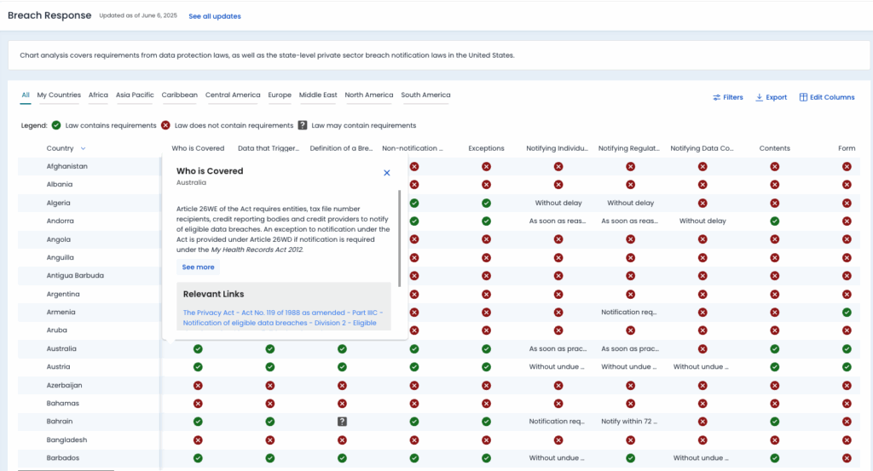Click Aruba's Notifying Regulator red cross
The image size is (873, 471).
coord(630,330)
